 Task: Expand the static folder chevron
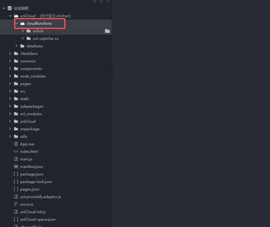[x=10, y=99]
